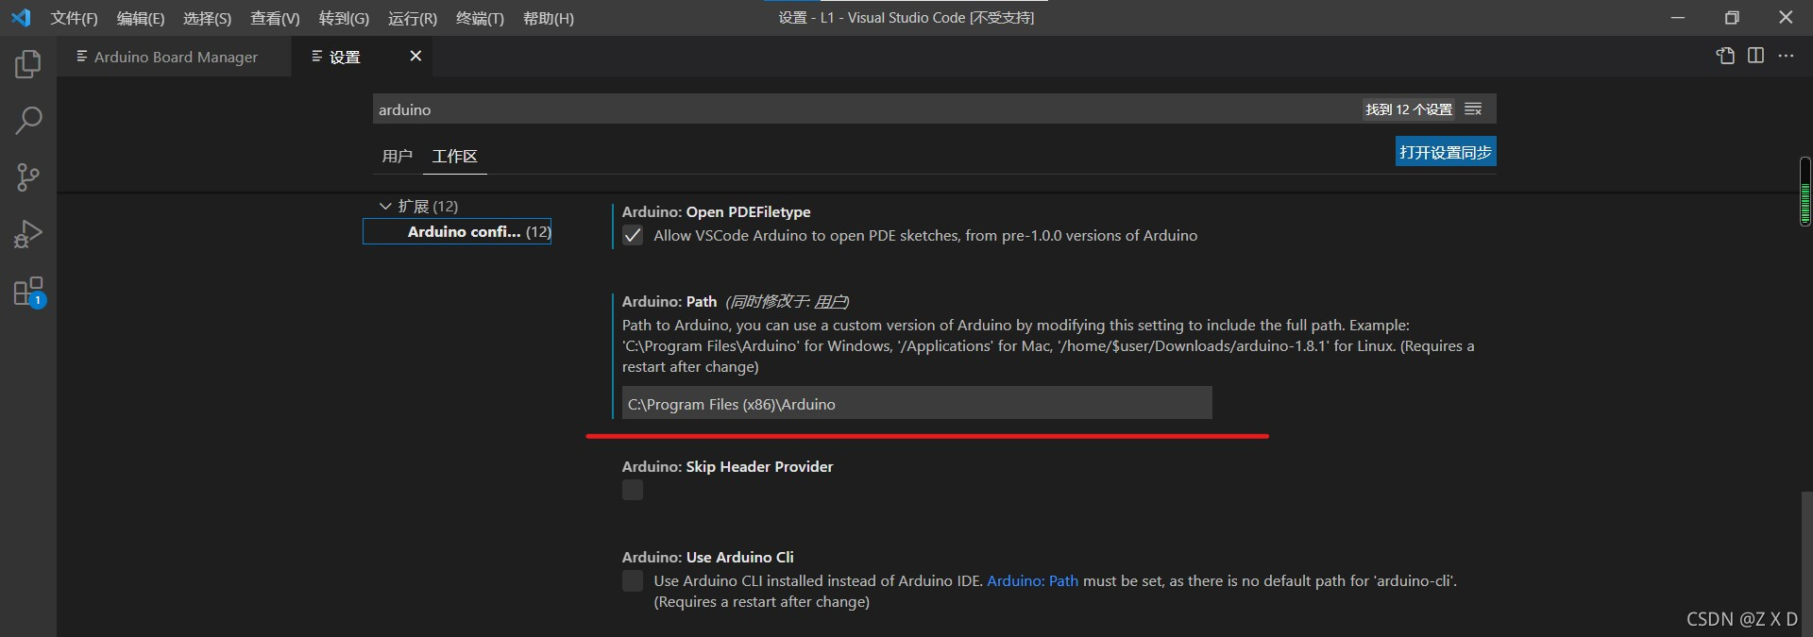Open the Search view in activity bar
This screenshot has height=637, width=1813.
28,121
